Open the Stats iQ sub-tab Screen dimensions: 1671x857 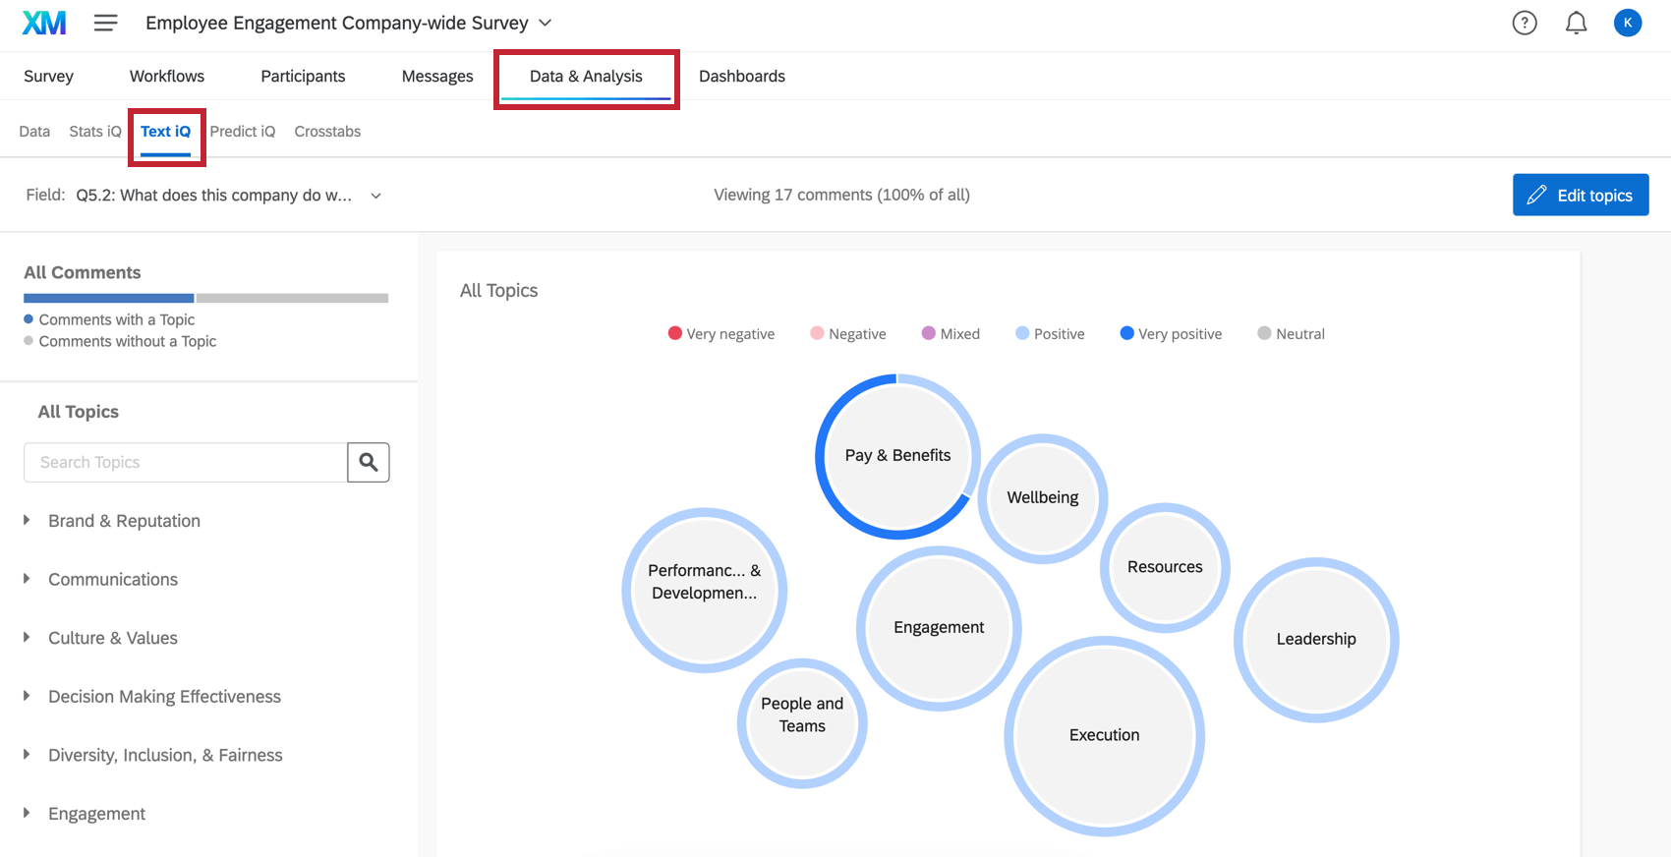(95, 131)
